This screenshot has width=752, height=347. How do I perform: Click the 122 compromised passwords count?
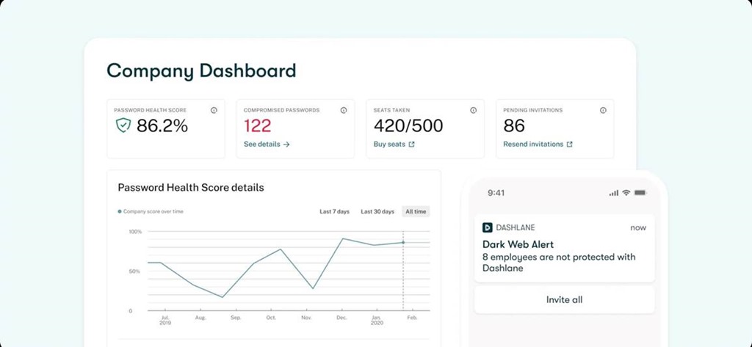pos(257,126)
